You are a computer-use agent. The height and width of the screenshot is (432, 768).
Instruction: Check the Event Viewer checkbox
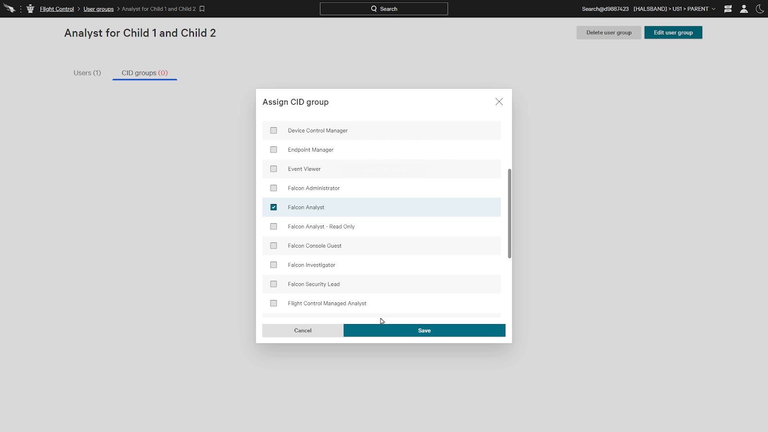(x=274, y=169)
